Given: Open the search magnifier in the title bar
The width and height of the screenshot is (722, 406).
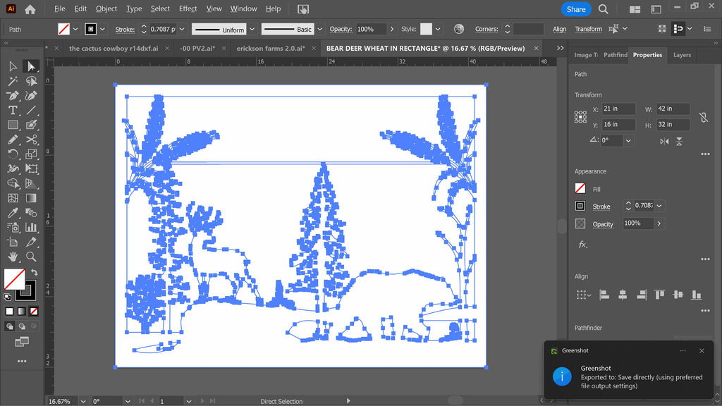Looking at the screenshot, I should tap(604, 9).
